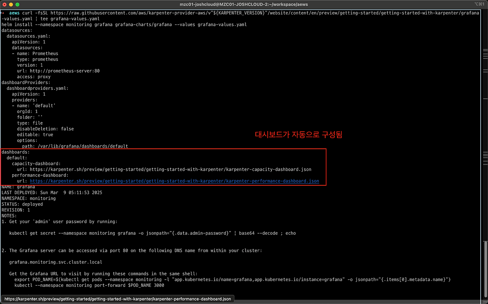Click the 'options:' line

(27, 140)
